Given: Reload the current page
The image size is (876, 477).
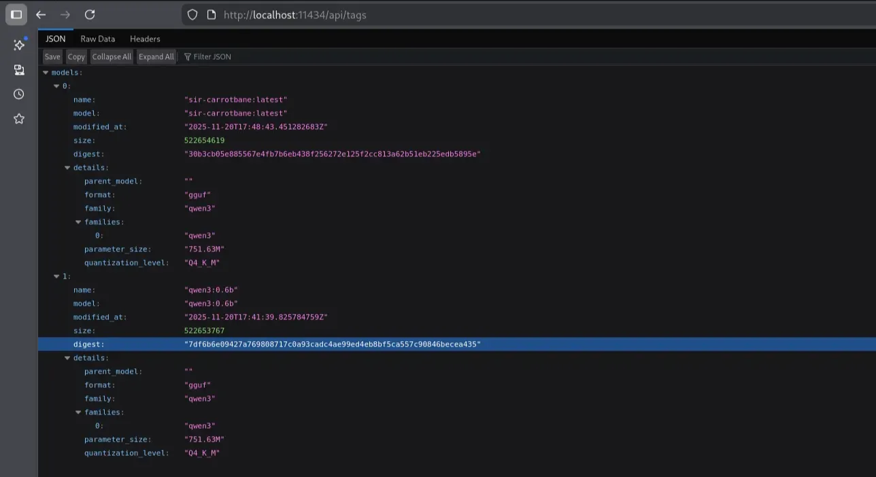Looking at the screenshot, I should click(90, 14).
